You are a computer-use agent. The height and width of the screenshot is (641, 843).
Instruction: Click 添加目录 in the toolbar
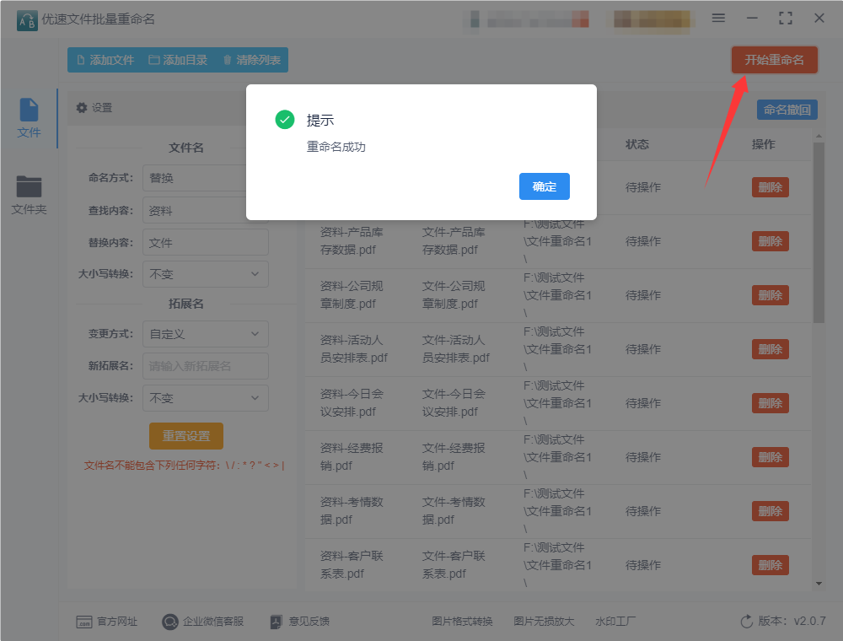[x=178, y=60]
